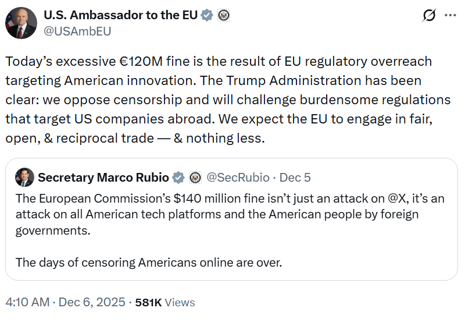
Task: Click Marco Rubio's small avatar
Action: click(24, 178)
